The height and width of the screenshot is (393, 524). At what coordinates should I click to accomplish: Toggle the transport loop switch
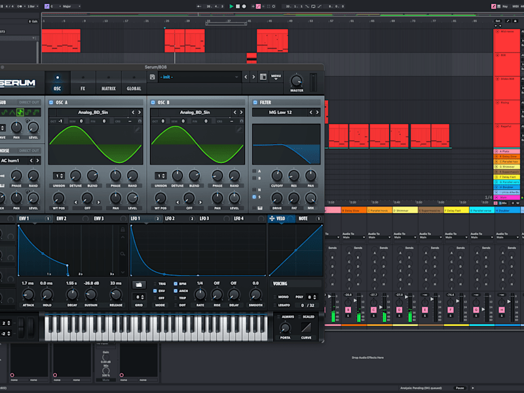pos(313,7)
